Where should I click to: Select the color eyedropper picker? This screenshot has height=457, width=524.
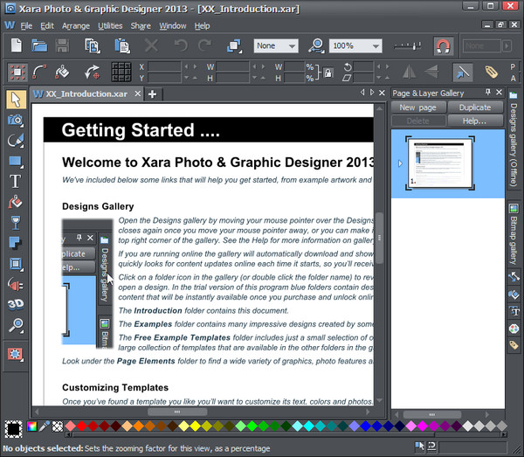[45, 426]
